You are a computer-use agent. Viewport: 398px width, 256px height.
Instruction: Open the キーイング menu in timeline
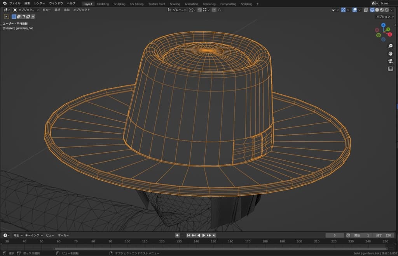tap(33, 235)
